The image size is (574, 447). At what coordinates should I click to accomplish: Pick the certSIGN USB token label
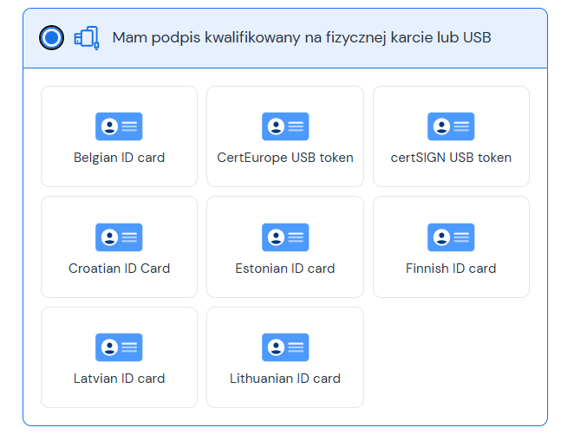click(451, 158)
